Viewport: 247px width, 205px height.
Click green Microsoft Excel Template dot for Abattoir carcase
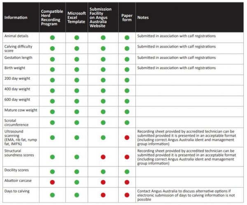pos(77,182)
